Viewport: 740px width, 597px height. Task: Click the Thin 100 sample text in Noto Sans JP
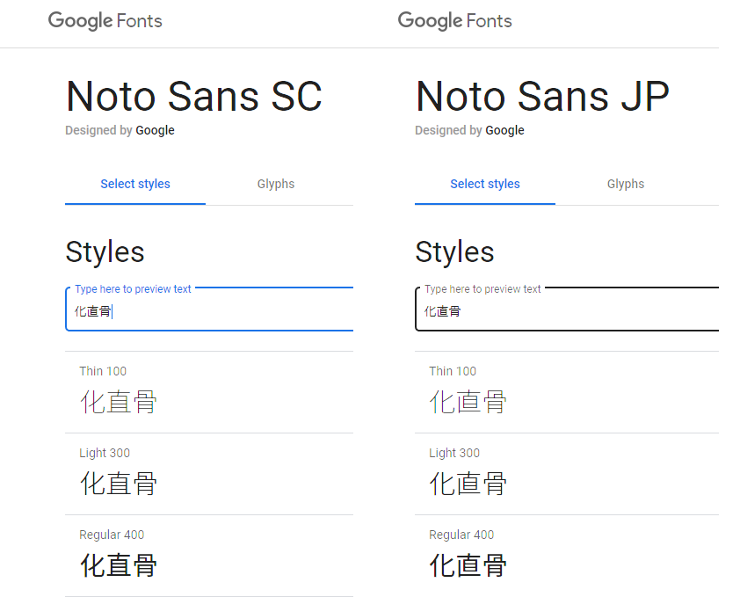pyautogui.click(x=468, y=402)
